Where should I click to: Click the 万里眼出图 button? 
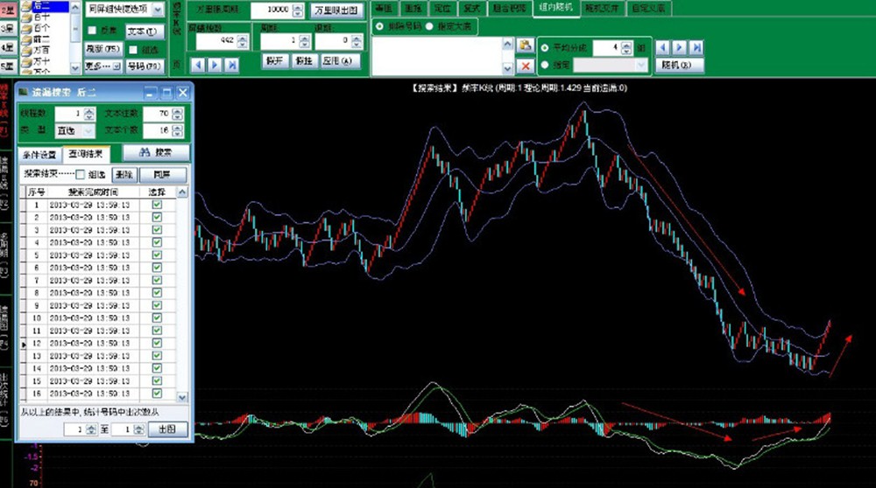[334, 10]
